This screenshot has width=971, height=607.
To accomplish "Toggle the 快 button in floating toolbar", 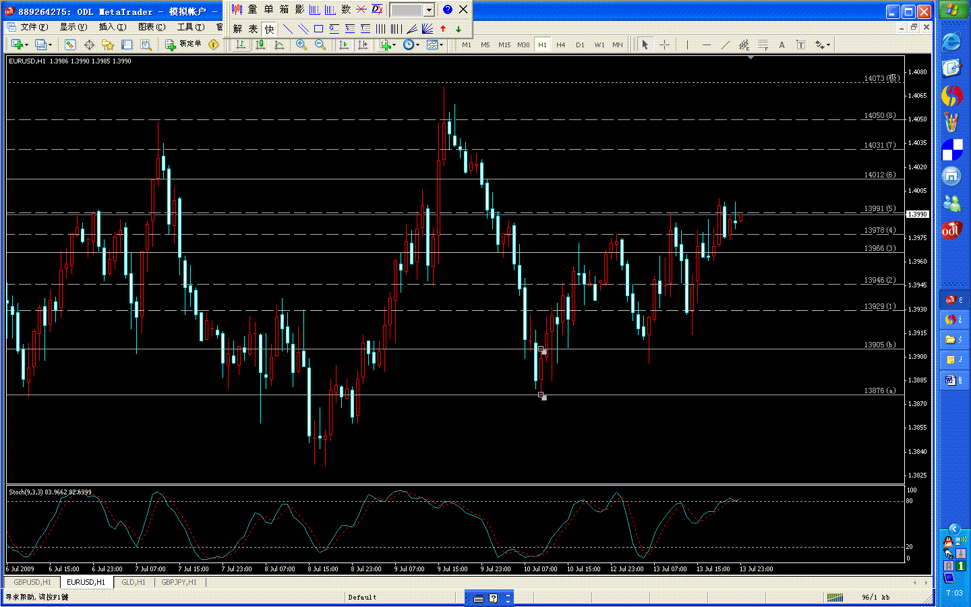I will [x=269, y=28].
